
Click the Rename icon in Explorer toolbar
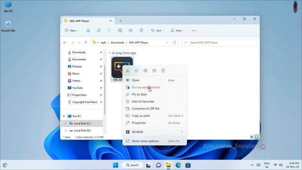[120, 30]
